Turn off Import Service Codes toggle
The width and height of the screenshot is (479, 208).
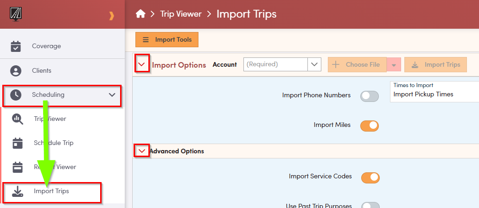[370, 177]
